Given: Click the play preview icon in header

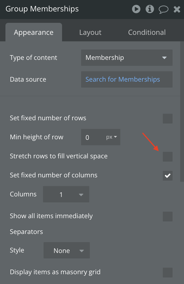Looking at the screenshot, I should (136, 9).
